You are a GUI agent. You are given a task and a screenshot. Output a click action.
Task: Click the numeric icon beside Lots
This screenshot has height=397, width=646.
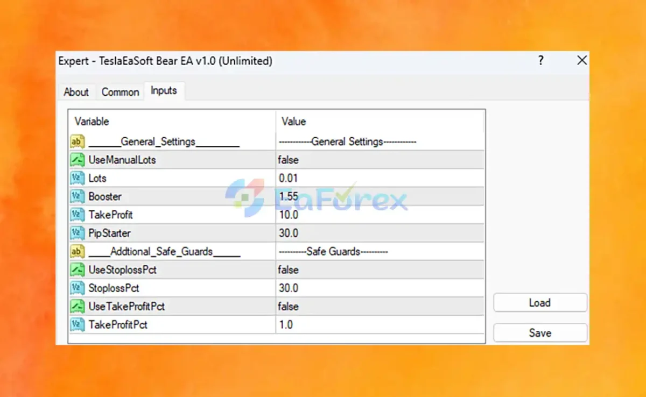click(78, 178)
